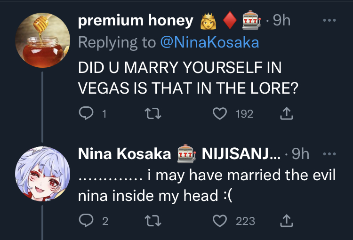Retweet Nina Kosaka's reply
Viewport: 353px width, 240px height.
(151, 220)
